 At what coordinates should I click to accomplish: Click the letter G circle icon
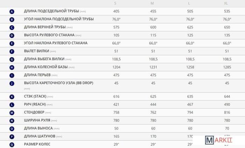[12, 59]
